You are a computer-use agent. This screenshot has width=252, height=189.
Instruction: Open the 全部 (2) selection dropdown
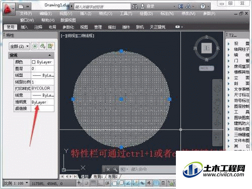(19, 46)
